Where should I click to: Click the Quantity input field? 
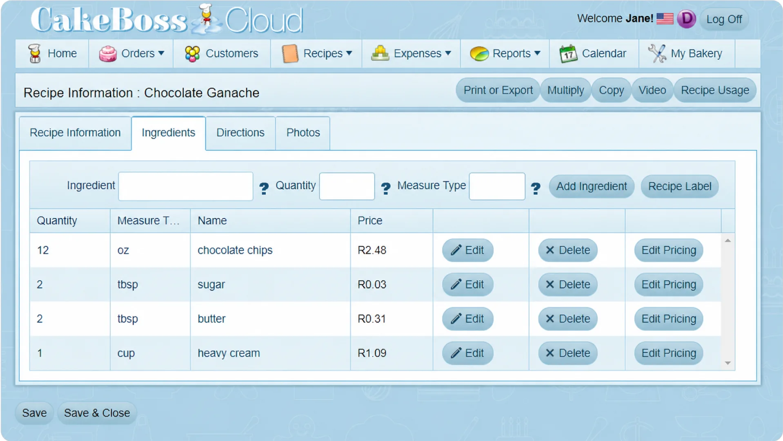tap(347, 186)
